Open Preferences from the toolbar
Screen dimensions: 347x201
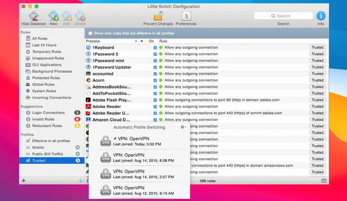click(x=186, y=16)
